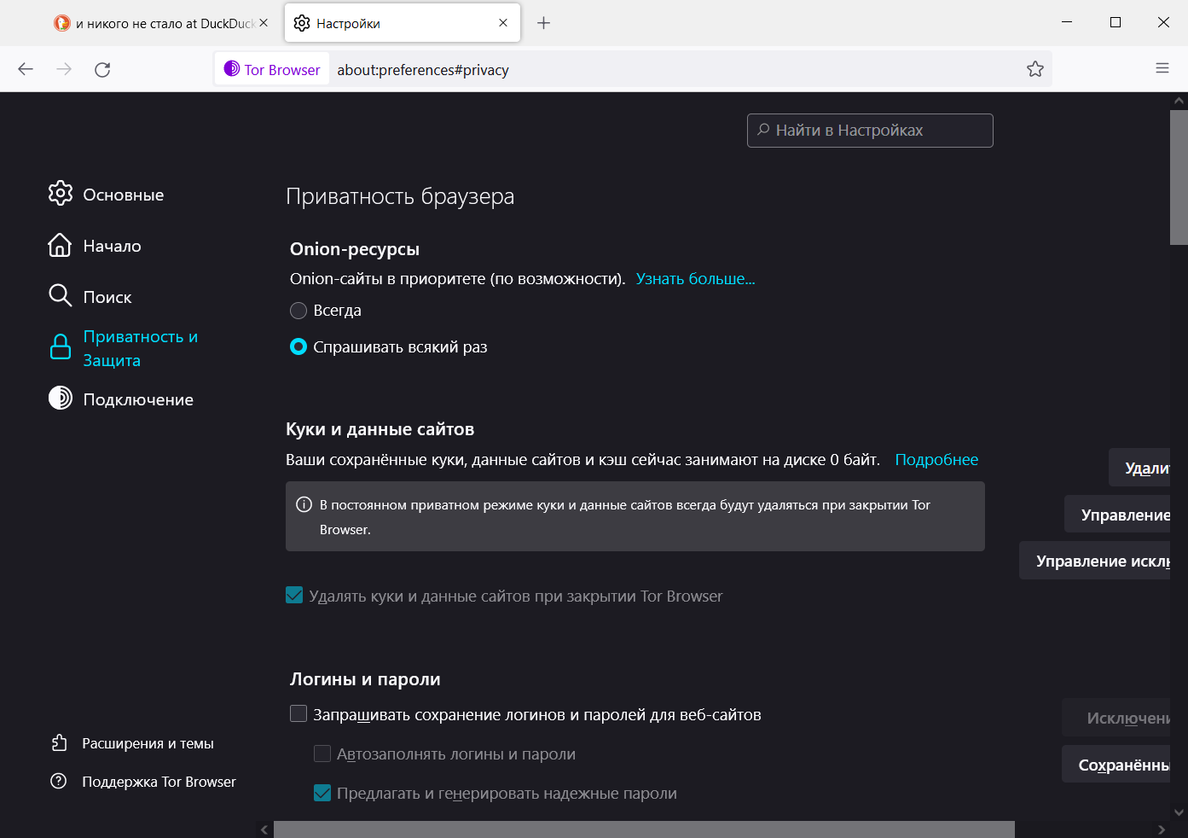1188x838 pixels.
Task: Click the Начало home icon
Action: pos(60,245)
